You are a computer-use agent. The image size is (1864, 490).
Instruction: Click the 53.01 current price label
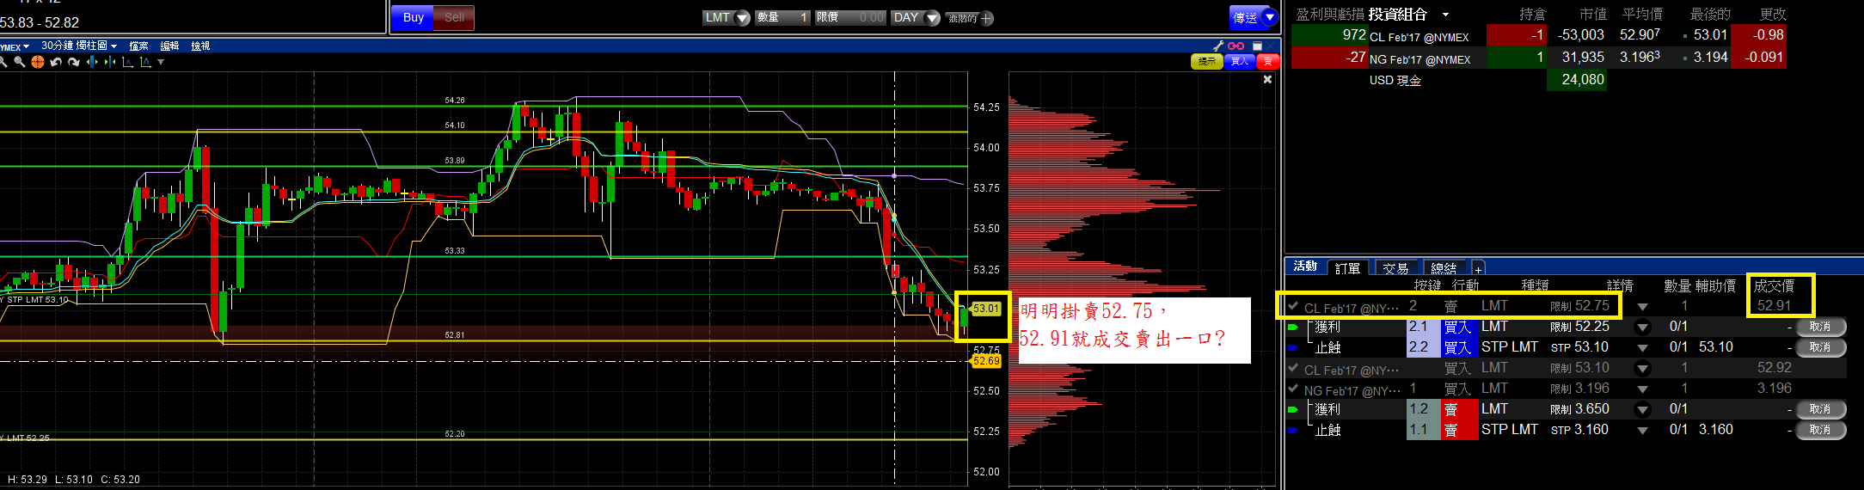coord(986,308)
